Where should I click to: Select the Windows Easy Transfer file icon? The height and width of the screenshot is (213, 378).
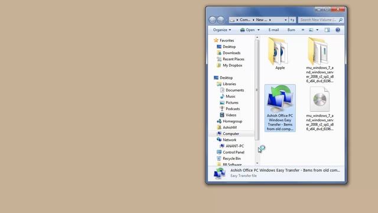pyautogui.click(x=280, y=99)
